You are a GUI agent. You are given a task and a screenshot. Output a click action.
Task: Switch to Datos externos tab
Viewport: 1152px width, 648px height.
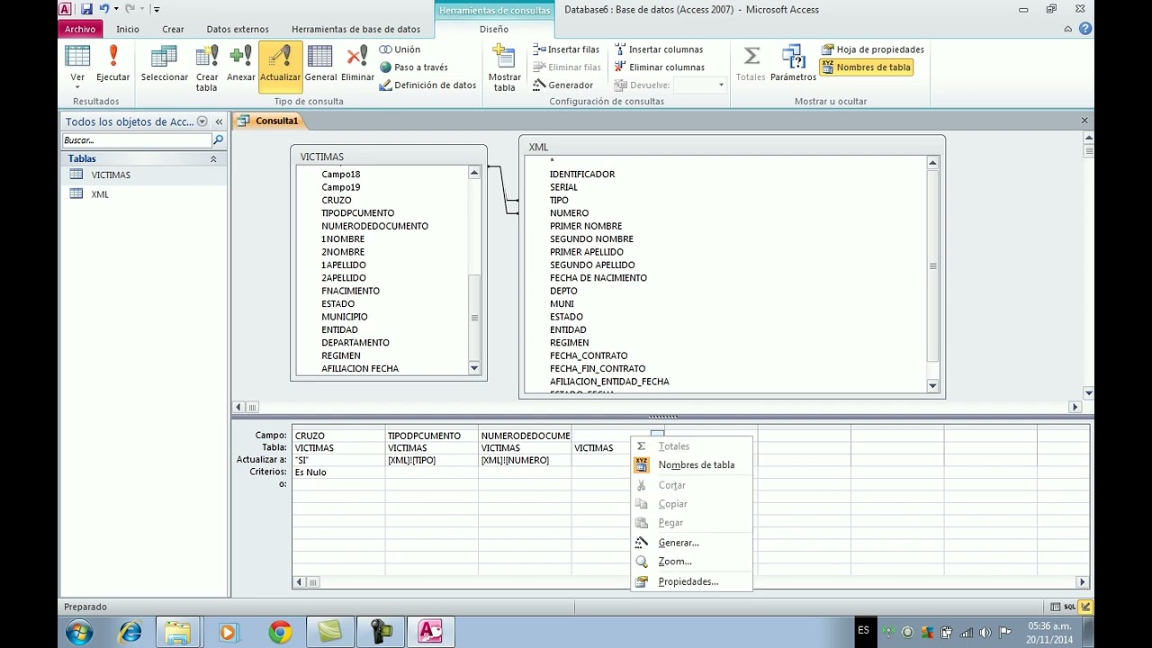(x=238, y=29)
